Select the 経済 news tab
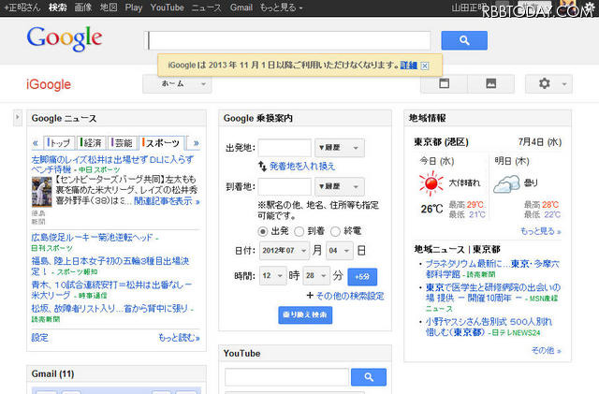Viewport: 599px width, 394px height. pyautogui.click(x=92, y=143)
